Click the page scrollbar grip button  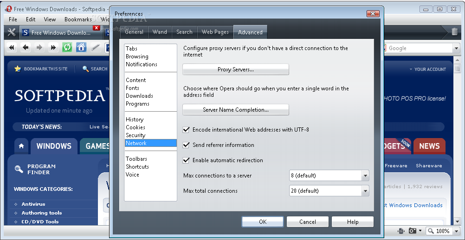coord(457,69)
